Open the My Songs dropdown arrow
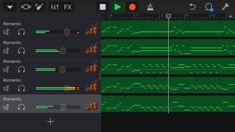235x132 pixels. point(10,7)
